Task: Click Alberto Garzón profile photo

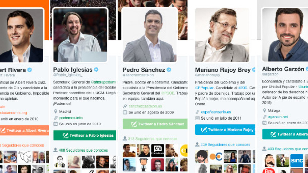Action: coord(285,34)
